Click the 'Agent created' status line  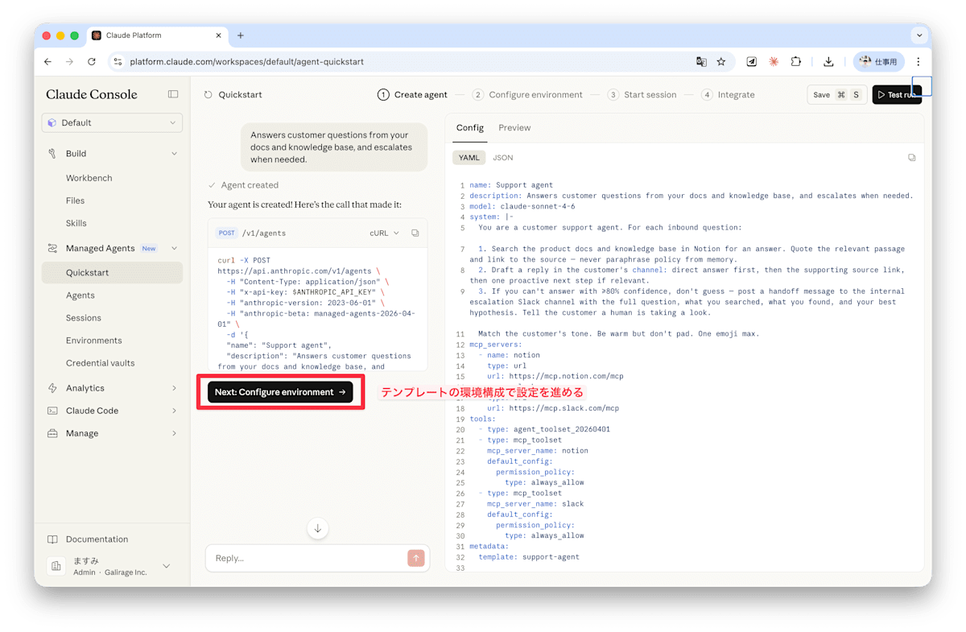243,185
